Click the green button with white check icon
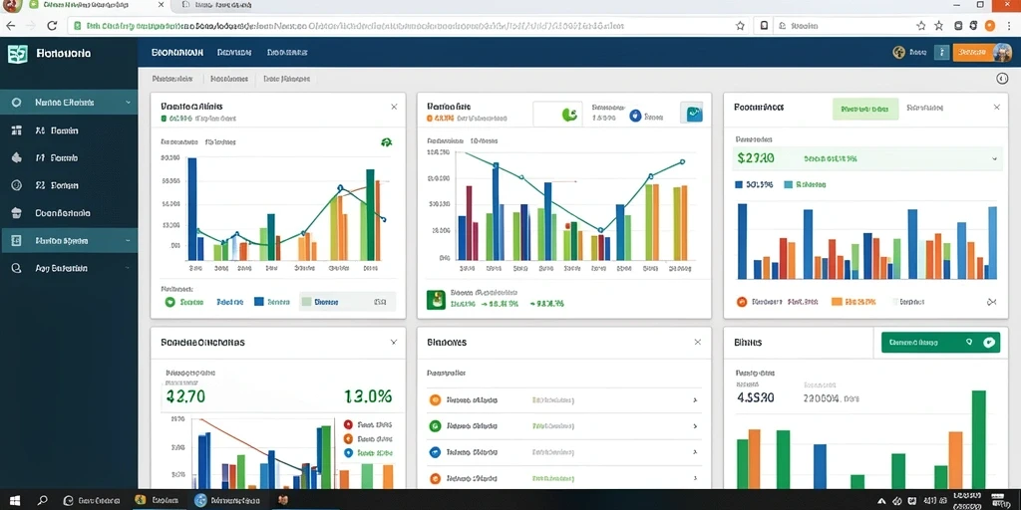The image size is (1021, 510). pos(940,342)
